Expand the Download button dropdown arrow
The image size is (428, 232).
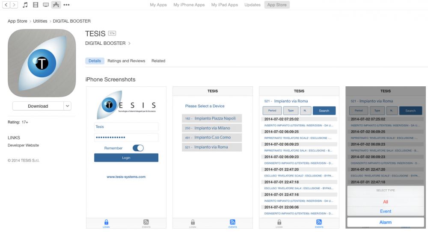[67, 106]
